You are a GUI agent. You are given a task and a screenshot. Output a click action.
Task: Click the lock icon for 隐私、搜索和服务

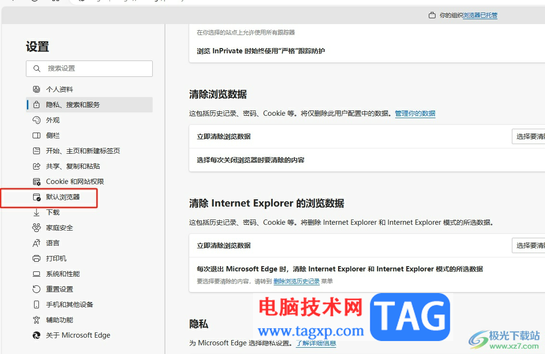tap(36, 105)
